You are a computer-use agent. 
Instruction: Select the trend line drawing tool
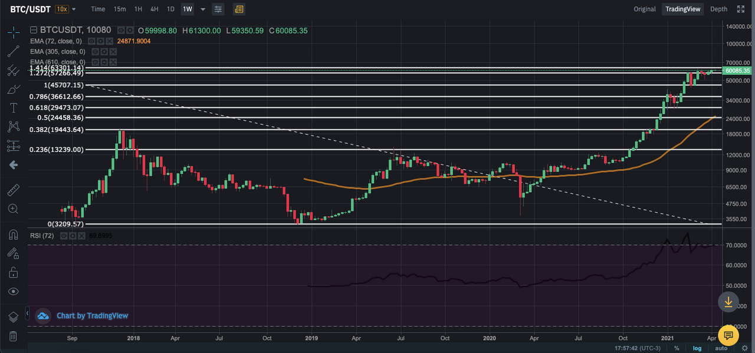(13, 50)
